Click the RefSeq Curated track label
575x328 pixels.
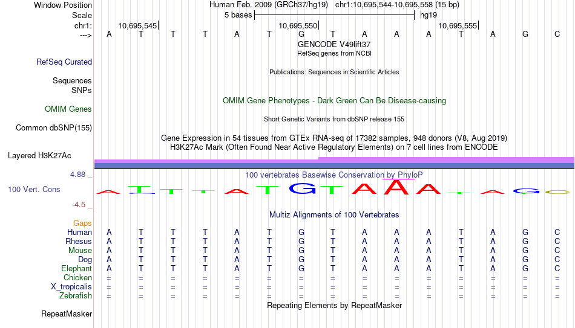(64, 62)
